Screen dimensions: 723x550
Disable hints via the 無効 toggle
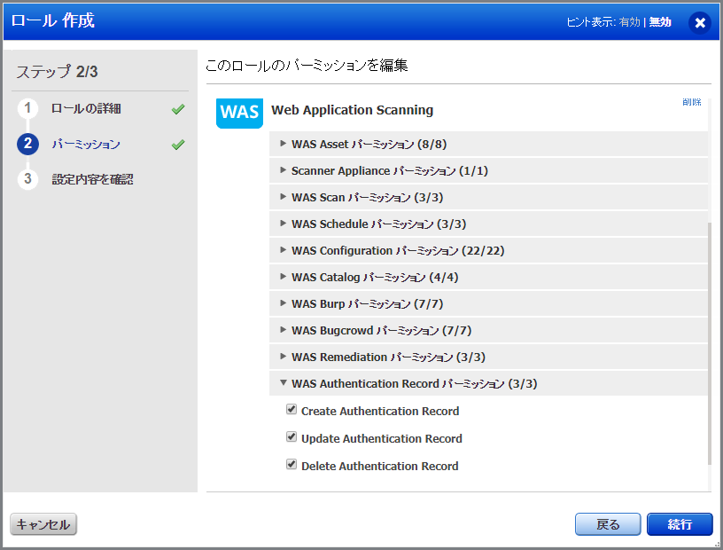pos(659,22)
